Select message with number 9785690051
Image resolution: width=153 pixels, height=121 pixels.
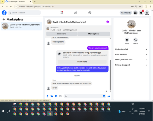coord(72,84)
